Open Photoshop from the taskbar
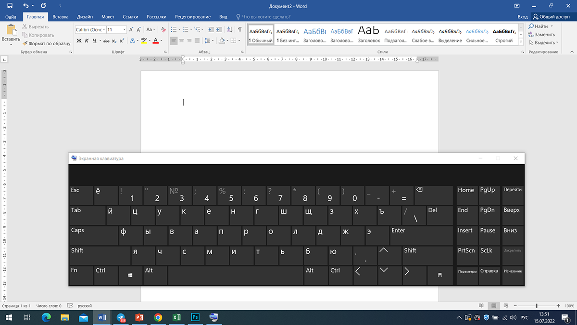The image size is (577, 325). tap(196, 317)
